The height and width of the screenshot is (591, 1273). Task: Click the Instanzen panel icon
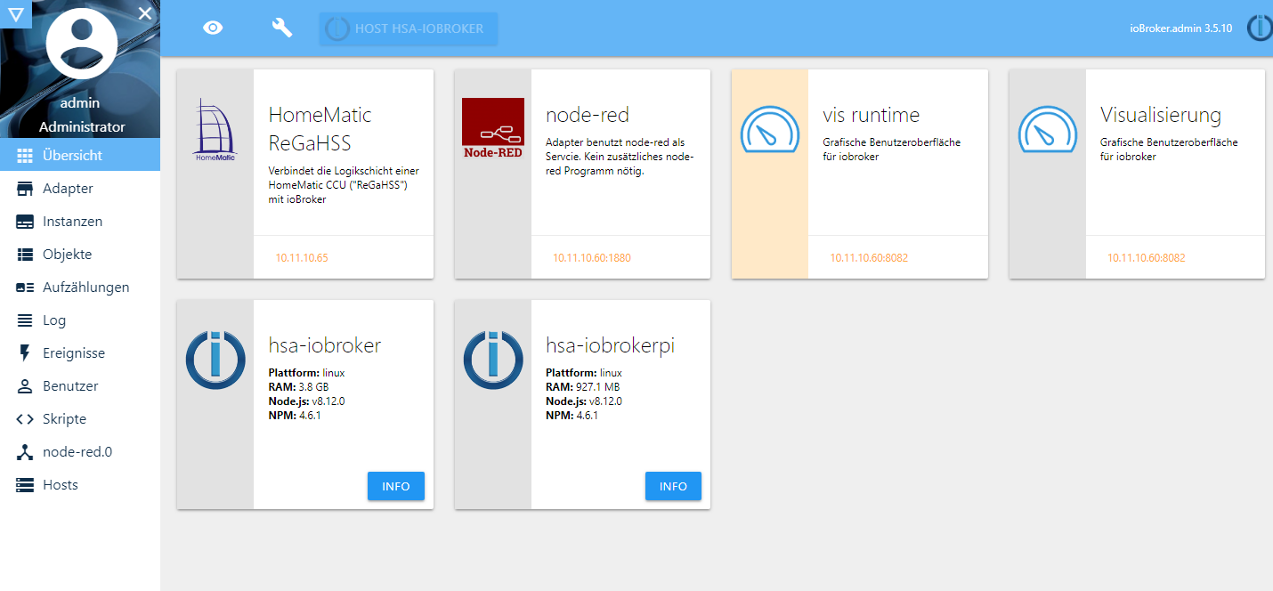(x=25, y=222)
